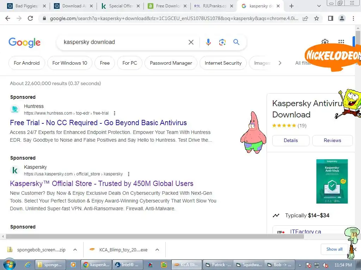Open the Huntress Free Trial ad link
Viewport: 361px width, 270px height.
point(98,123)
